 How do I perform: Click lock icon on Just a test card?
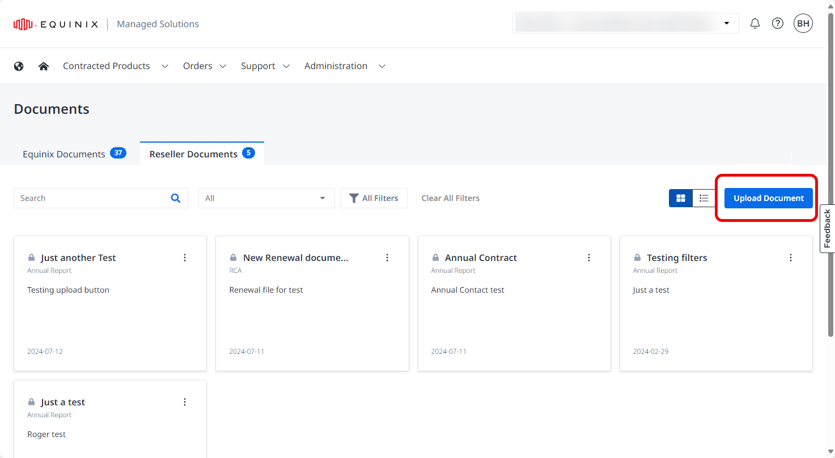coord(32,402)
